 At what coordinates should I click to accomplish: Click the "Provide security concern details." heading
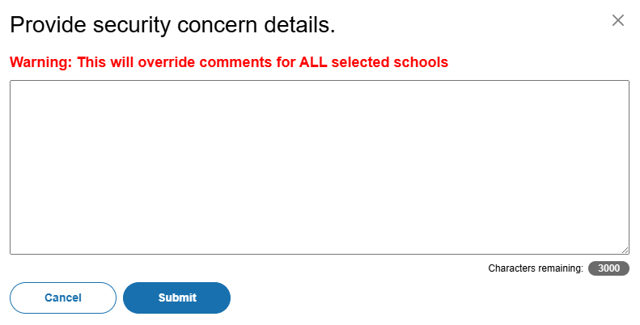(x=172, y=25)
